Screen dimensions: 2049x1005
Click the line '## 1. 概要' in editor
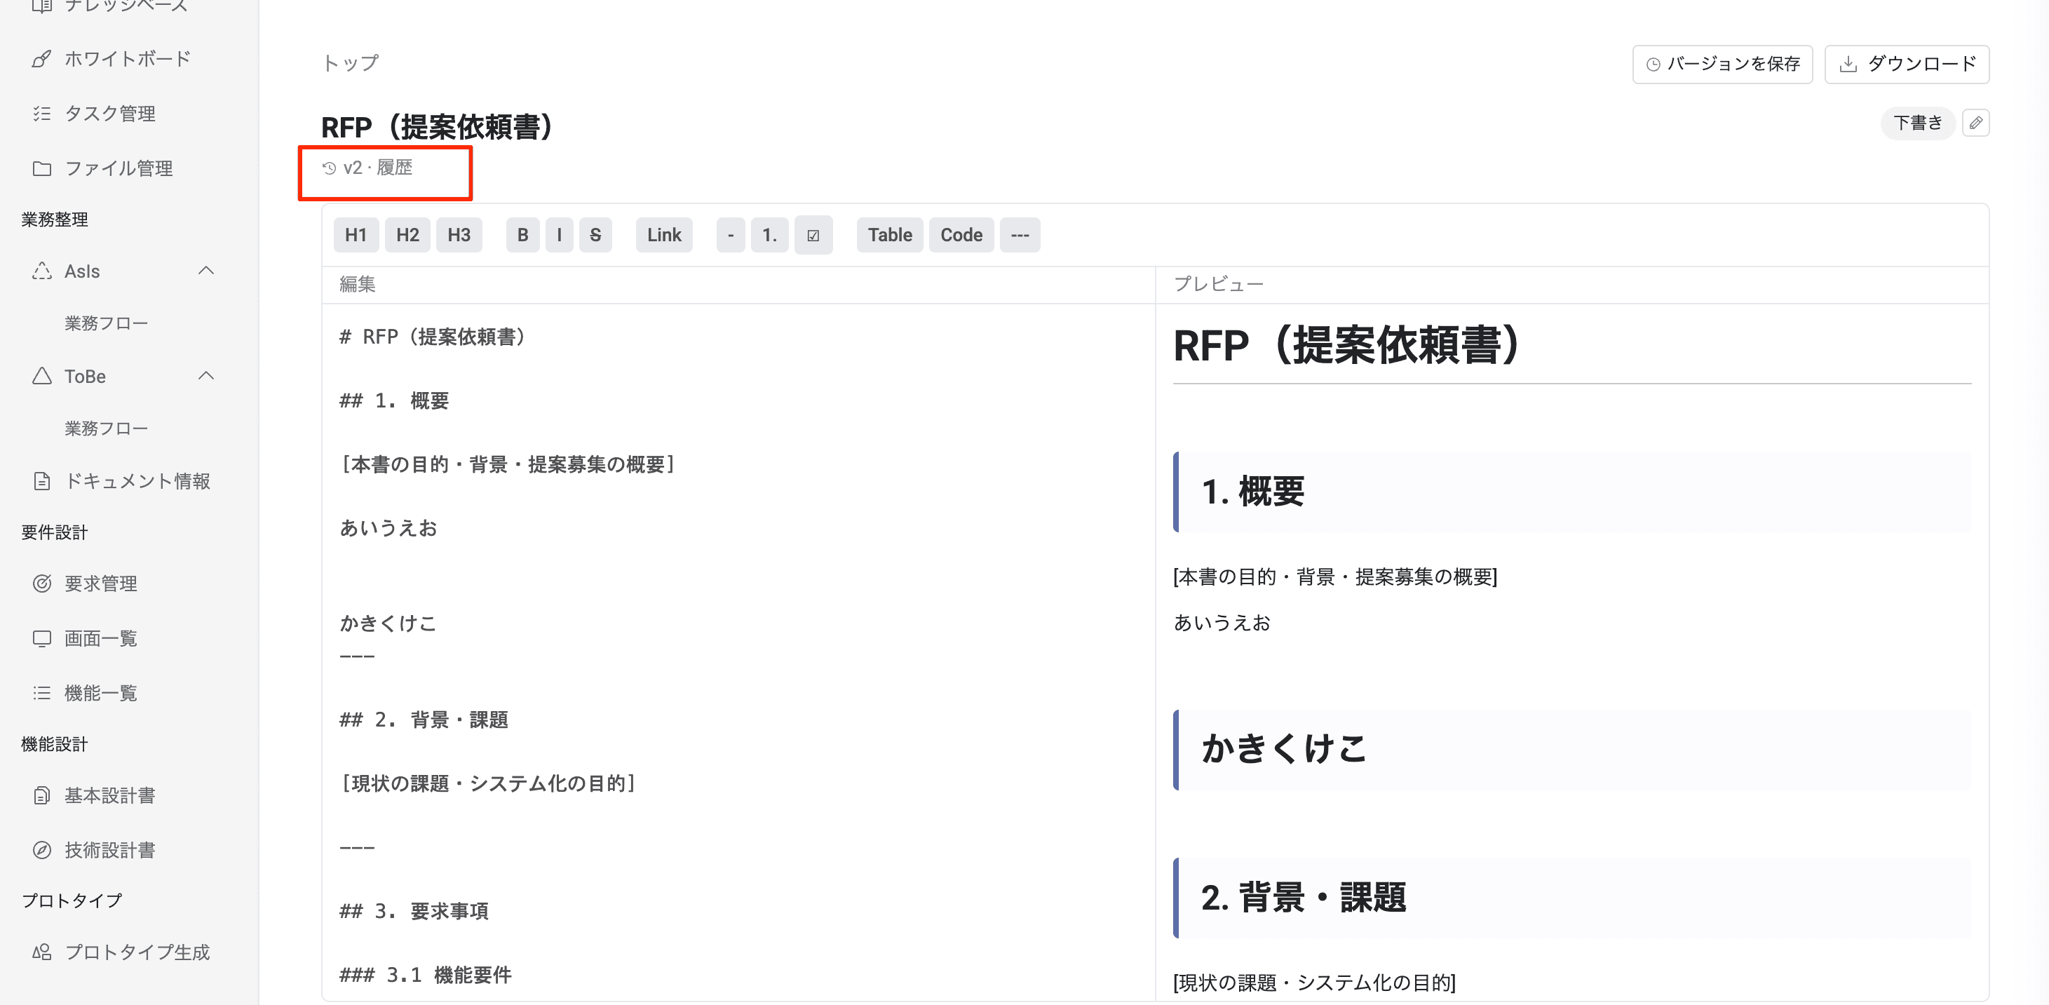(393, 401)
